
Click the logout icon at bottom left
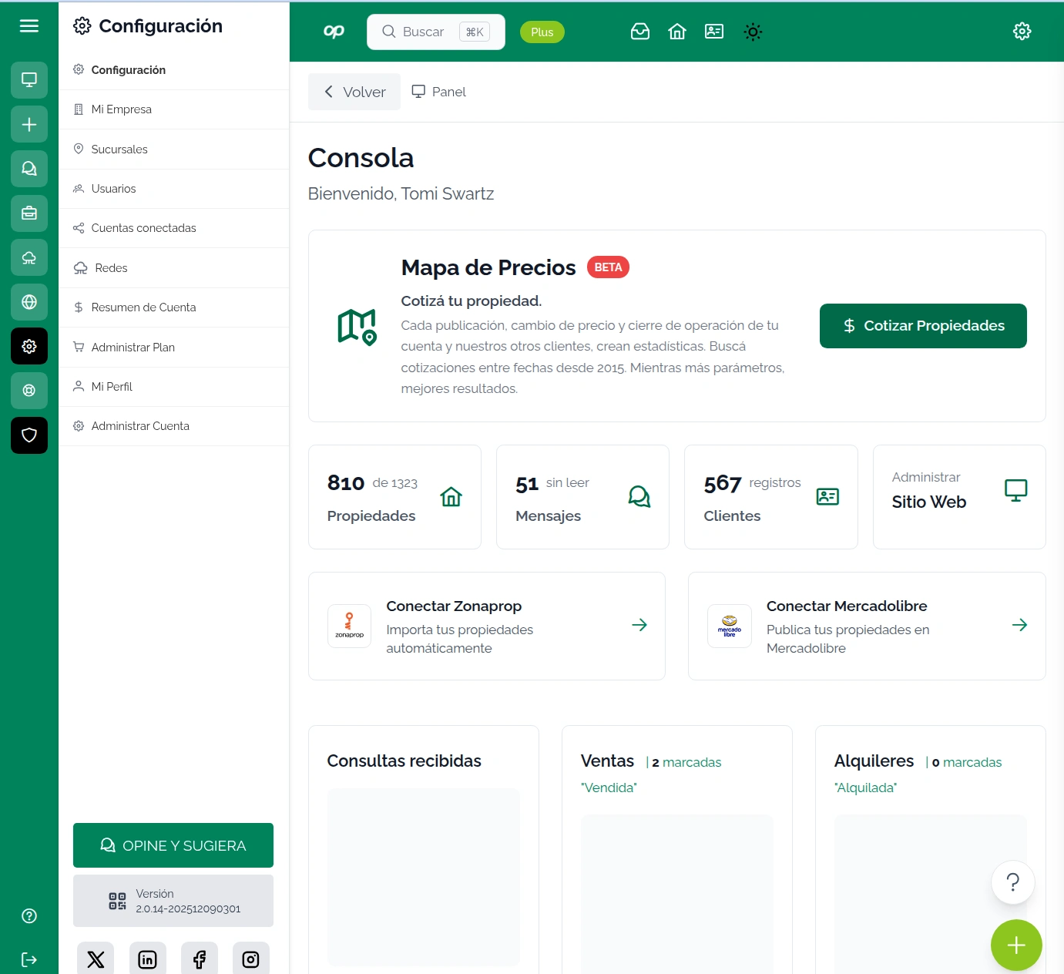click(x=29, y=959)
